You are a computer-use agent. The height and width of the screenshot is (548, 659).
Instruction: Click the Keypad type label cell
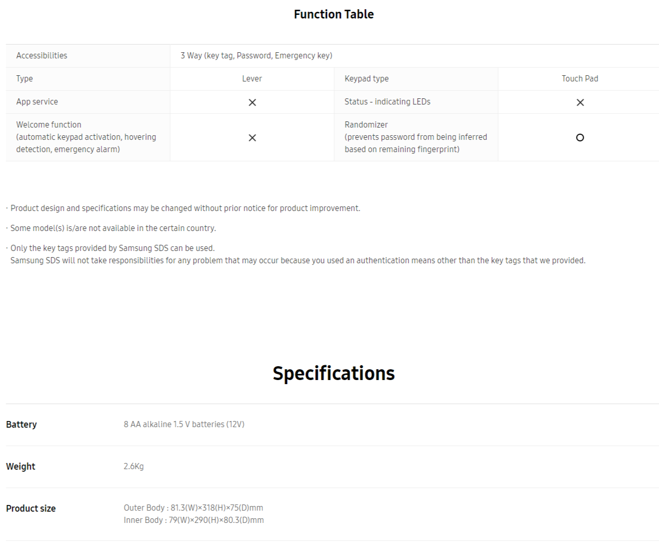pos(416,79)
